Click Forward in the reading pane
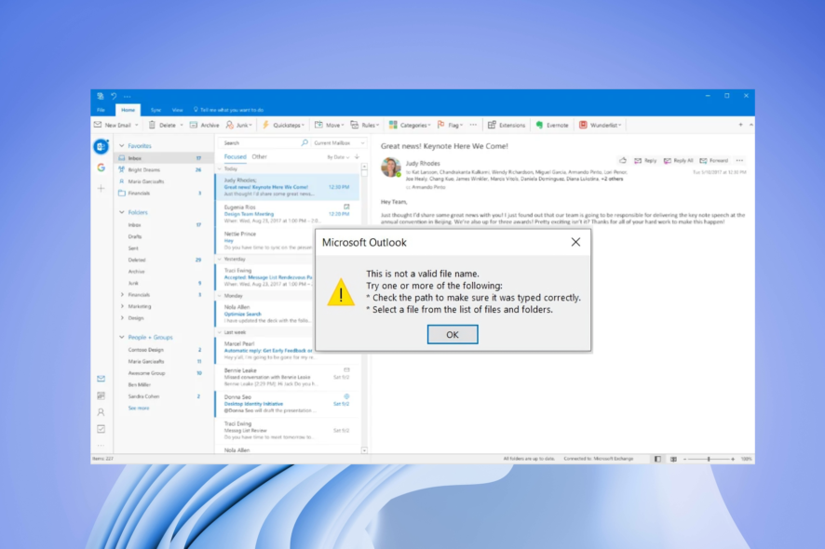 (714, 160)
